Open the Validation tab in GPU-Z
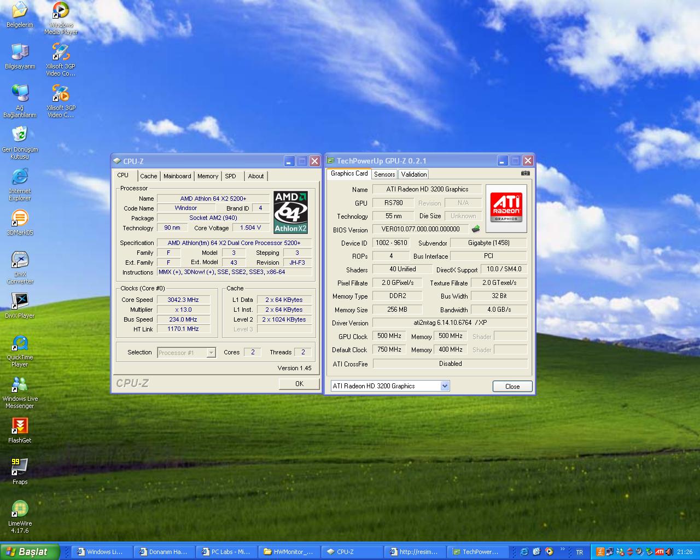The image size is (700, 560). tap(413, 174)
